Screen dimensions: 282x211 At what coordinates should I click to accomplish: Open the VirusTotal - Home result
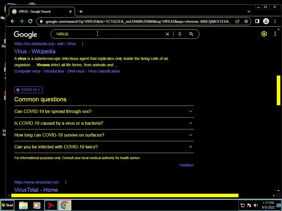36,190
